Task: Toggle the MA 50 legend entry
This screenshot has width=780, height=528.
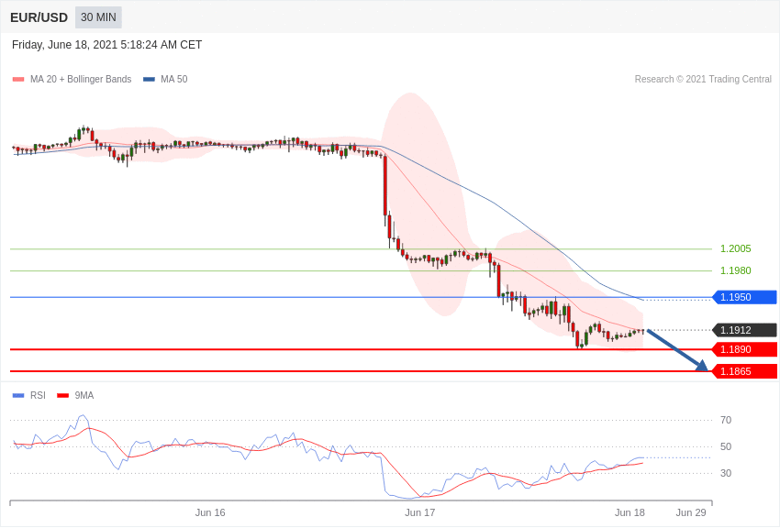Action: click(x=165, y=79)
